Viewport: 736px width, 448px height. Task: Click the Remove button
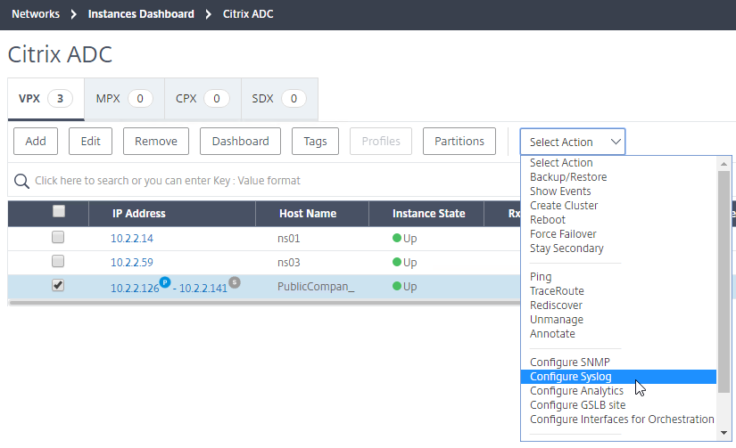(156, 141)
